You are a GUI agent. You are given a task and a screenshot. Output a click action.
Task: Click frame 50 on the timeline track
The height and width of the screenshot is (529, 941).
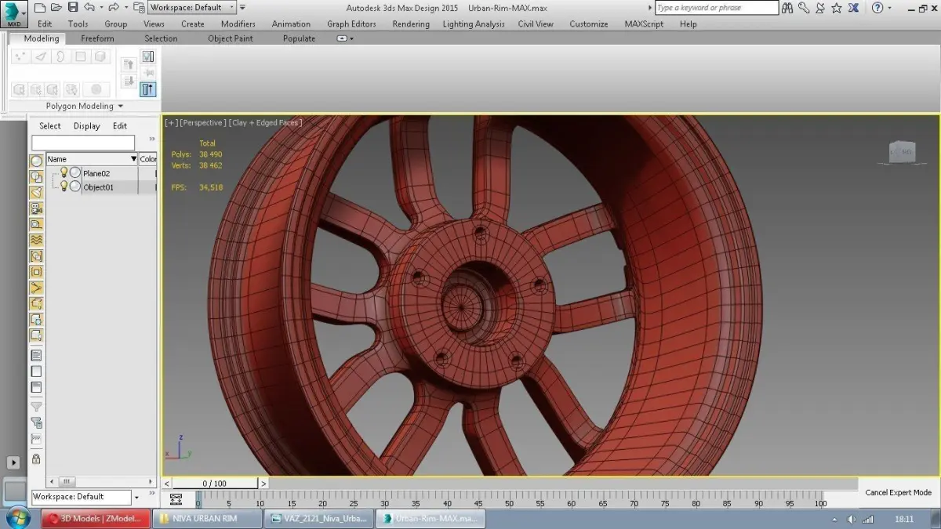[x=509, y=497]
